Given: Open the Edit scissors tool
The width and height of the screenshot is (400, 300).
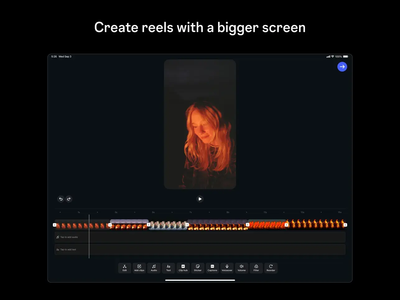Looking at the screenshot, I should 124,268.
